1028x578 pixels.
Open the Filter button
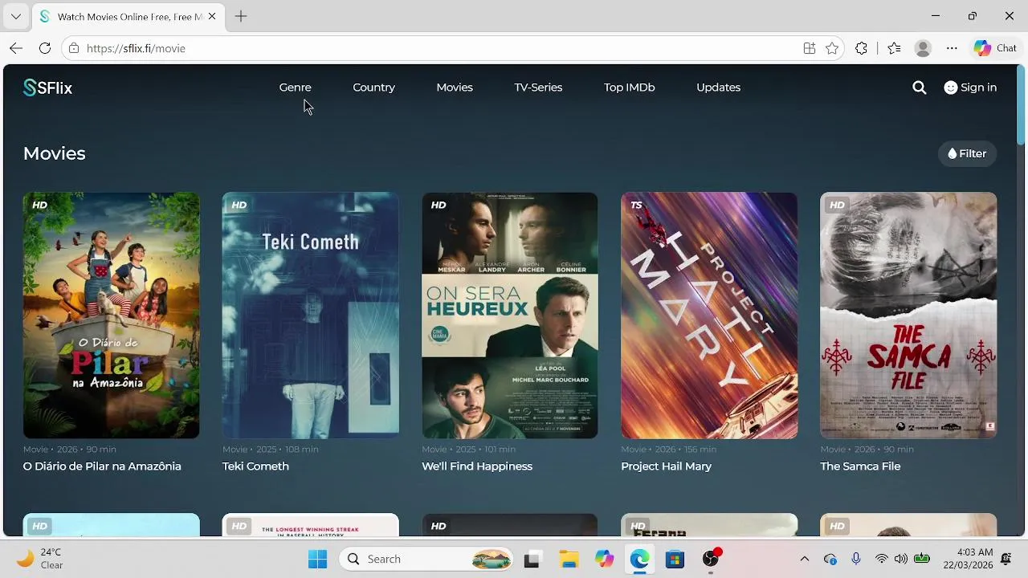pyautogui.click(x=967, y=153)
